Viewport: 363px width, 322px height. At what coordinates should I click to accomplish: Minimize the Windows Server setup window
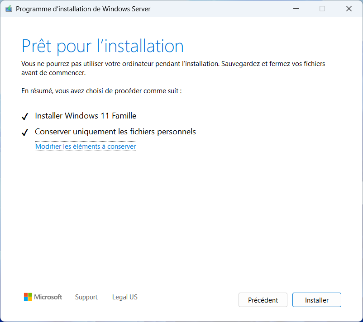click(296, 9)
